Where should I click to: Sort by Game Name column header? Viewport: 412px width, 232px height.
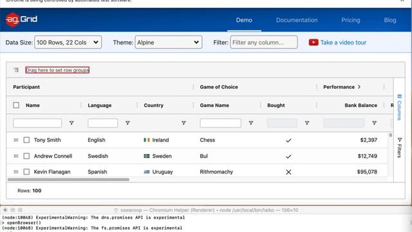[214, 105]
